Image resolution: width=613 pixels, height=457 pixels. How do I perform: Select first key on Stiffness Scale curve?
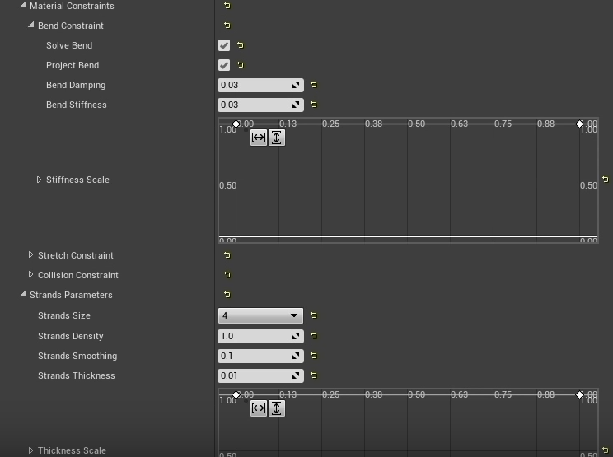coord(236,124)
